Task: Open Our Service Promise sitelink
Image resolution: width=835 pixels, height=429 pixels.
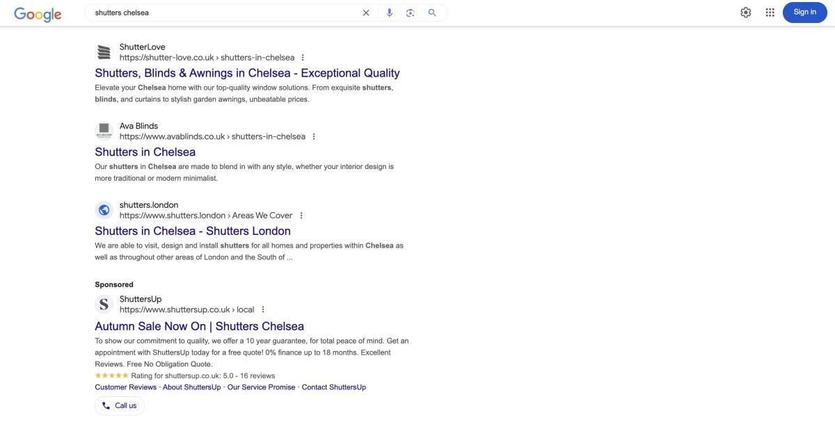Action: click(x=262, y=387)
